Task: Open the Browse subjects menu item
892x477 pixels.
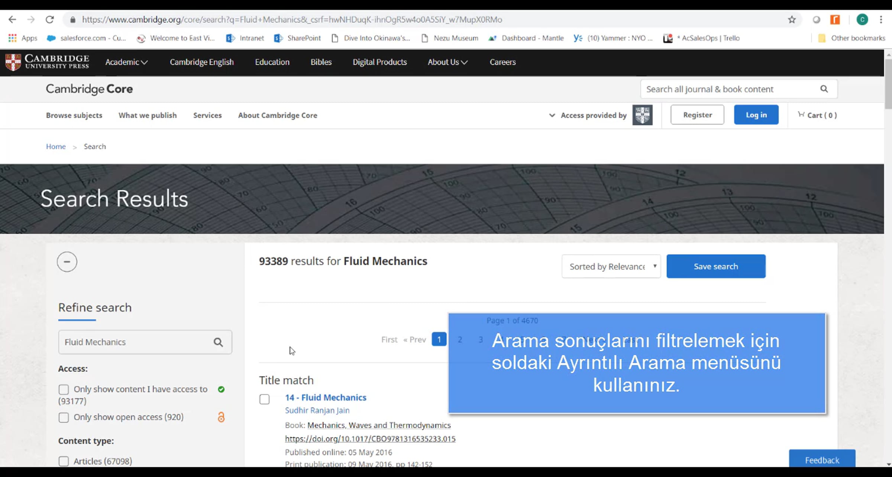Action: [x=74, y=115]
